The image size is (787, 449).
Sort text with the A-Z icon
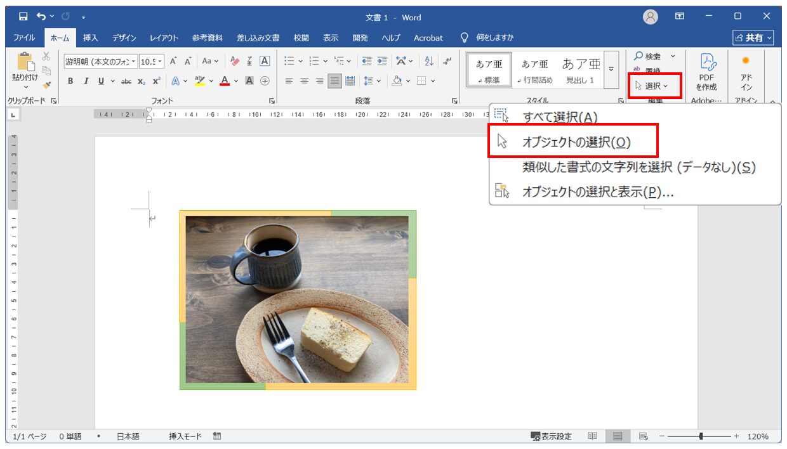pos(429,62)
